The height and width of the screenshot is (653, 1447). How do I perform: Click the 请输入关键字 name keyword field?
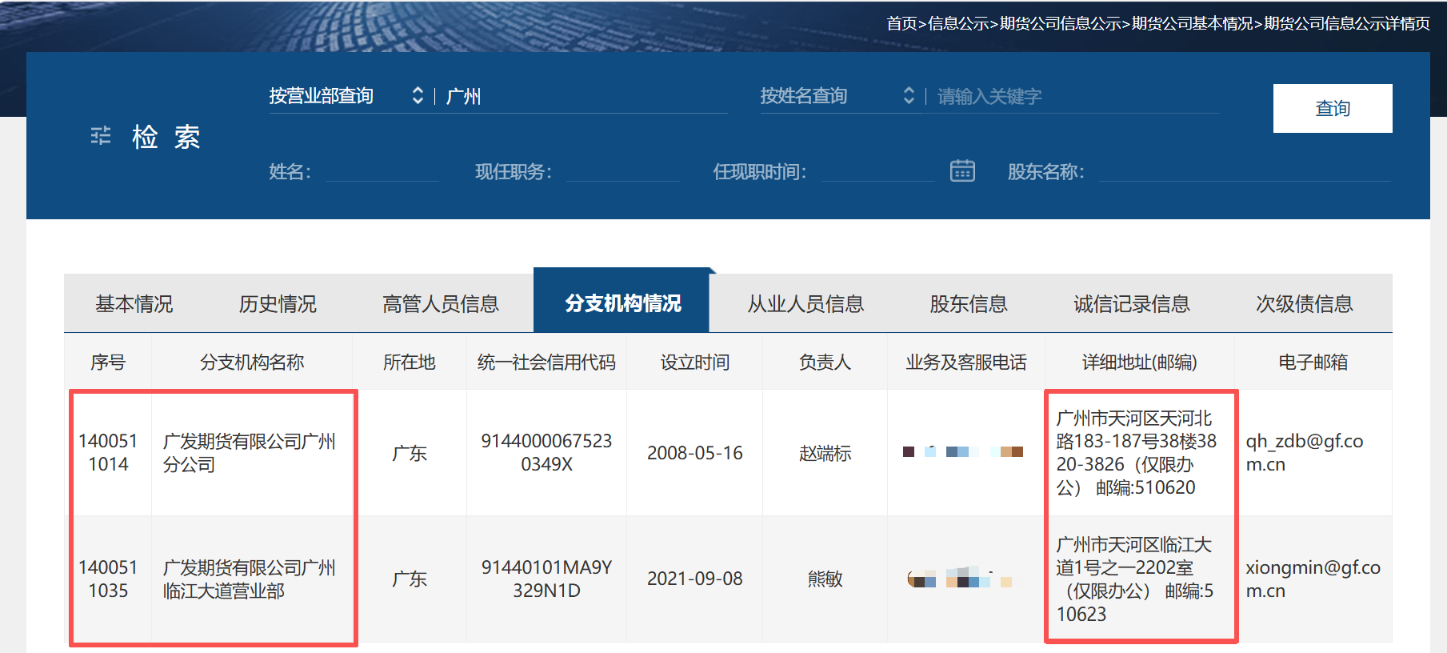point(1077,97)
